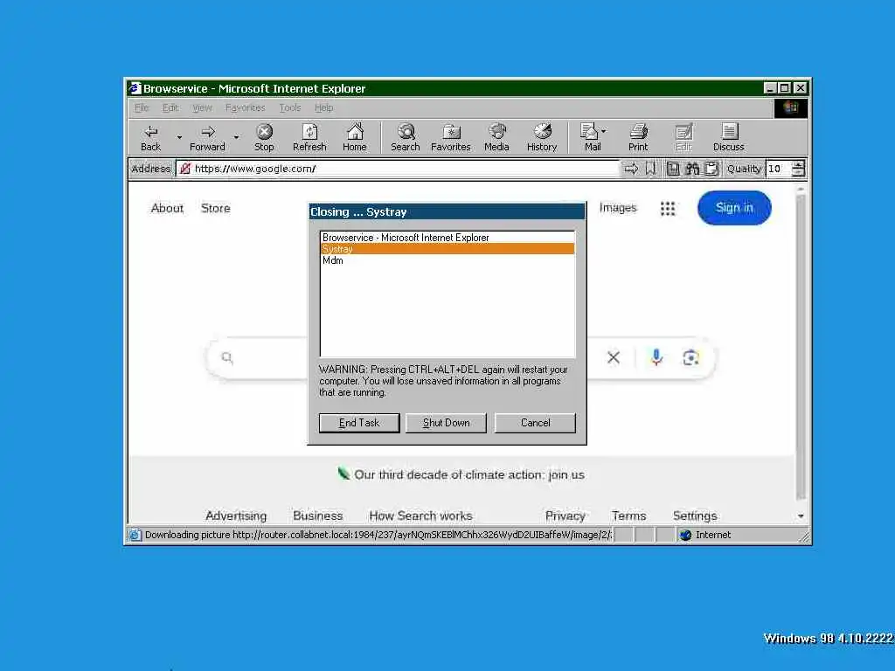Click the clipboard icon near Quality
This screenshot has height=671, width=895.
(711, 169)
